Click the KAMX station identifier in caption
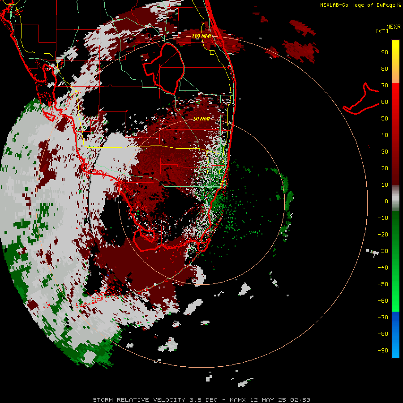 238,400
